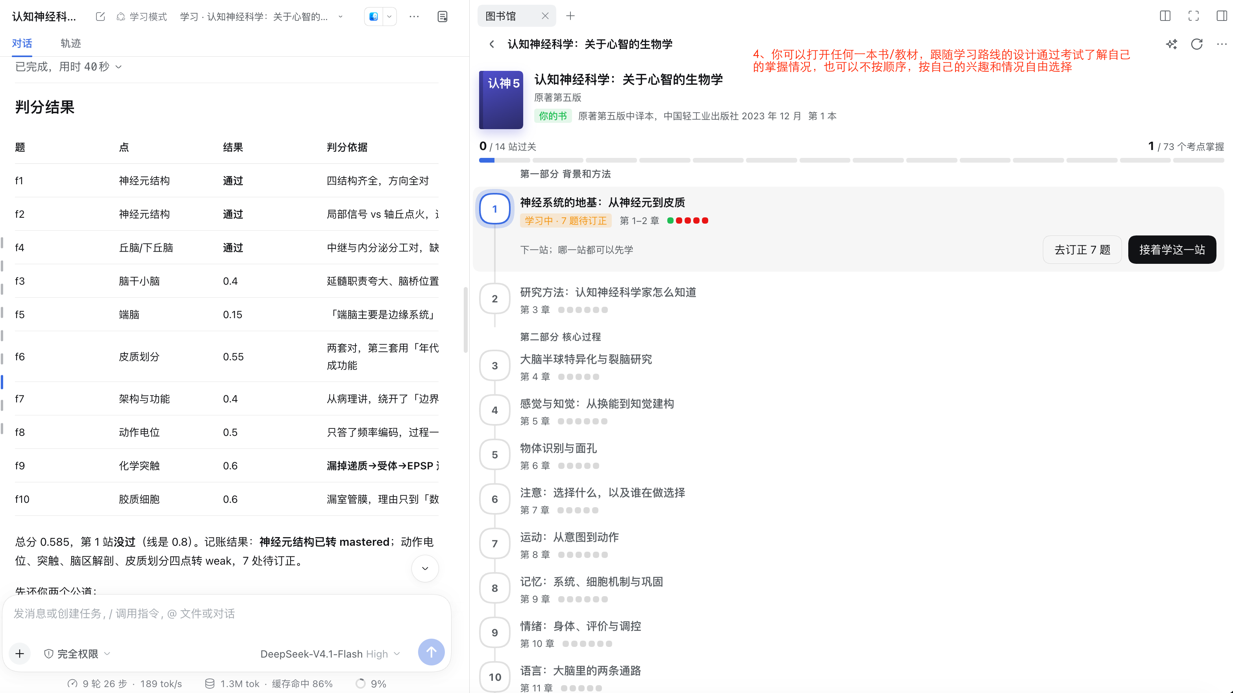Open the book page more options menu
The image size is (1233, 693).
1222,44
